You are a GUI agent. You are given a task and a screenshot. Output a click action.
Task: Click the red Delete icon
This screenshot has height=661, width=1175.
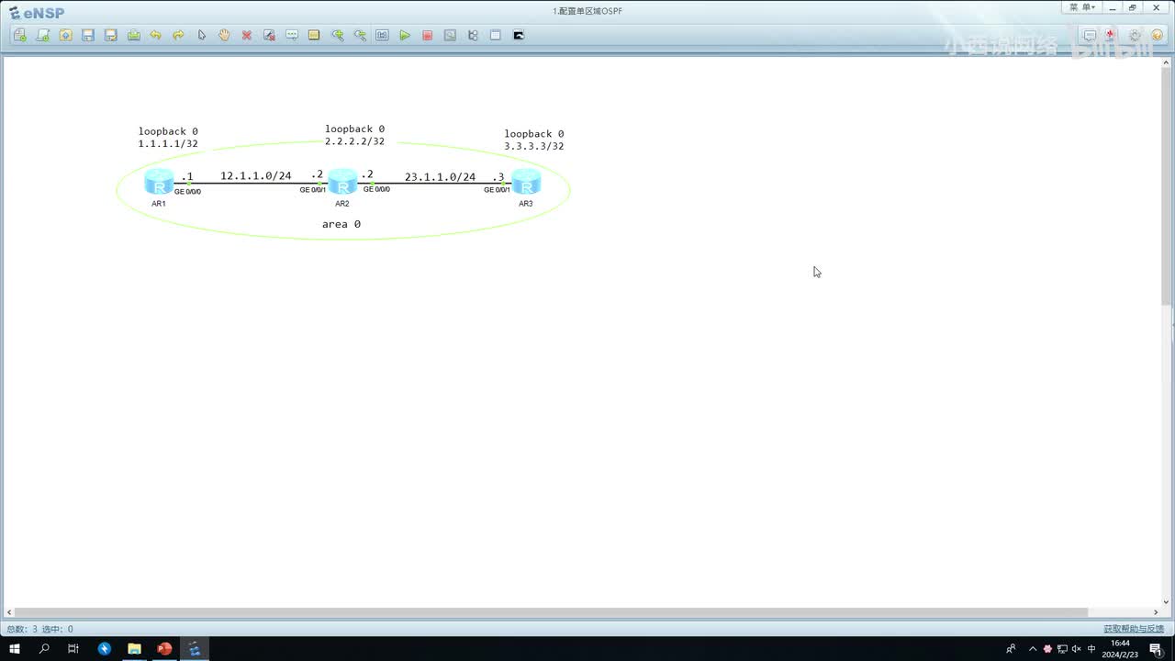click(246, 35)
